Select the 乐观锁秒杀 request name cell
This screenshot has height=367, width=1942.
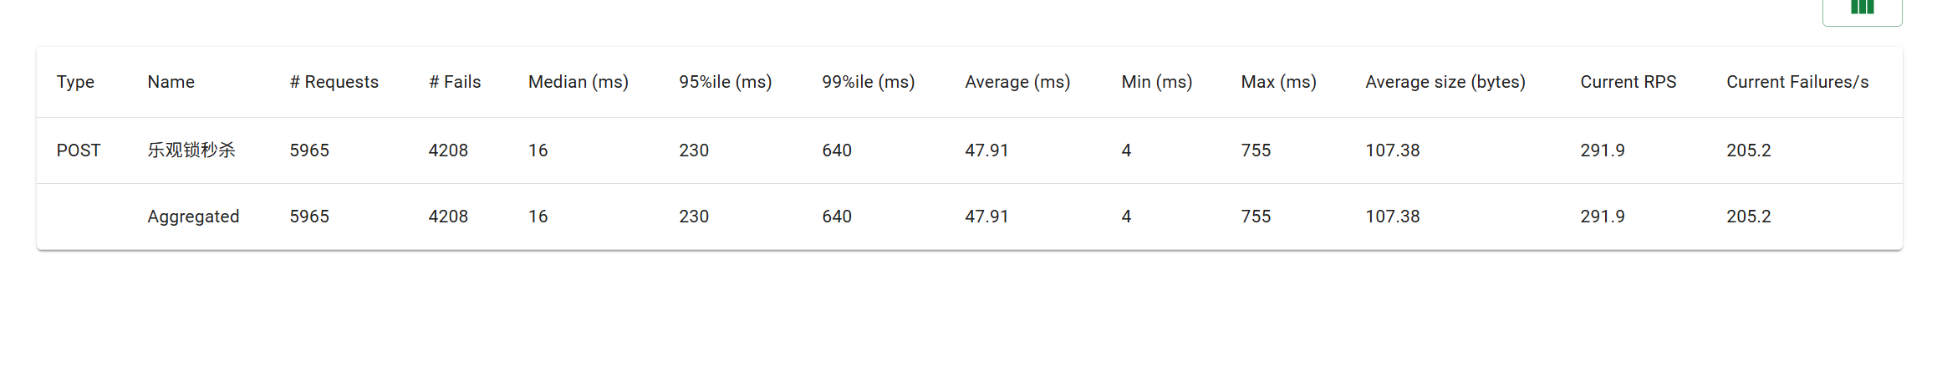191,150
